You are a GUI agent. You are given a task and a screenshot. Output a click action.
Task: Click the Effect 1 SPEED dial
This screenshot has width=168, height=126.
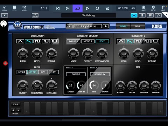(70, 85)
